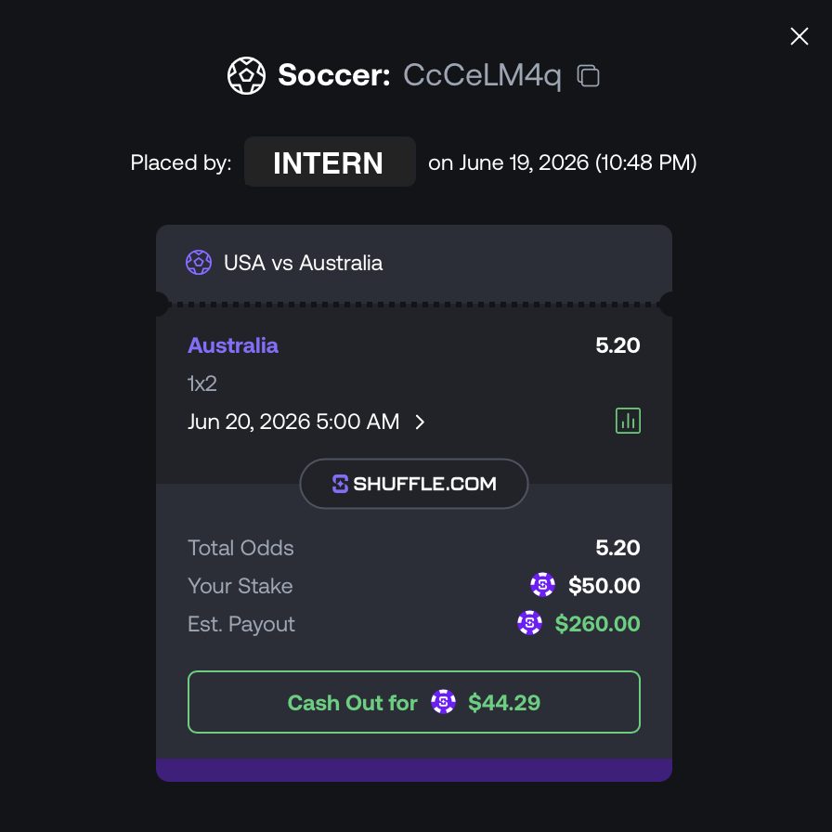Click the chip icon beside Est. Payout
Screen dimensions: 832x832
(529, 623)
